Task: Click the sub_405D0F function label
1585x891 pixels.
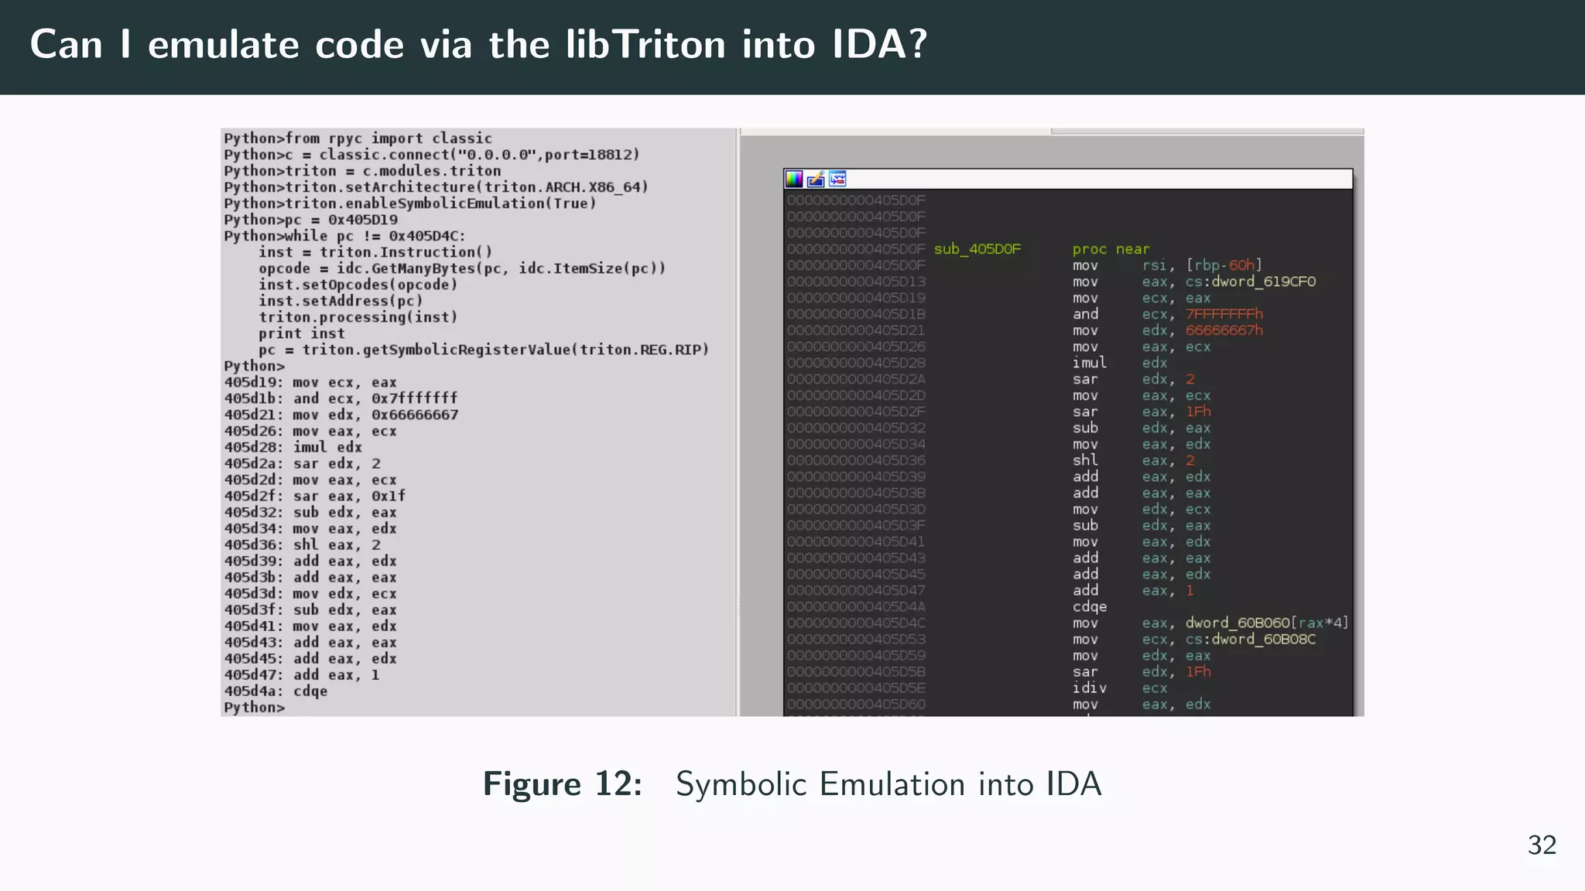Action: (977, 249)
